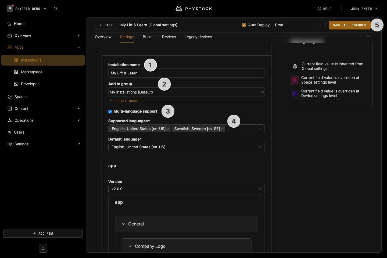
Task: Open the Default language dropdown
Action: click(x=187, y=147)
